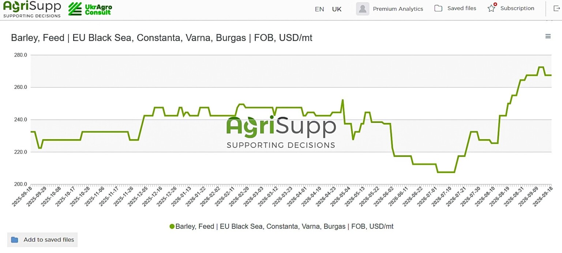Click the UkrAgroConsult logo

tap(90, 9)
